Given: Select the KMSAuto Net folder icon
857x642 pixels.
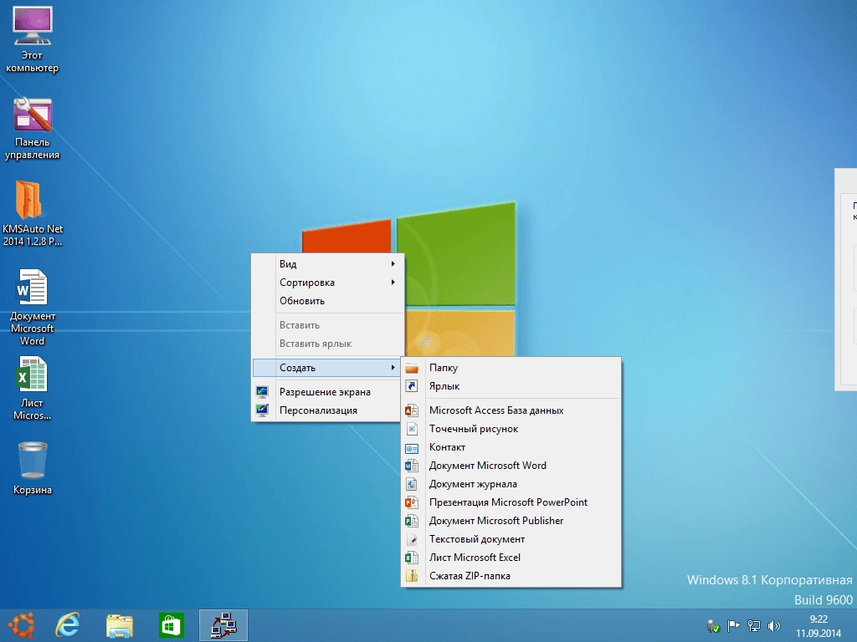Looking at the screenshot, I should tap(33, 213).
